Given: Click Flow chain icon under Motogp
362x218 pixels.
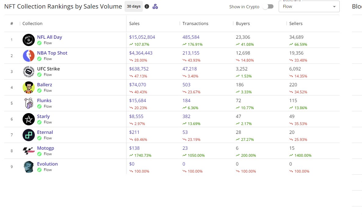Looking at the screenshot, I should coord(39,154).
